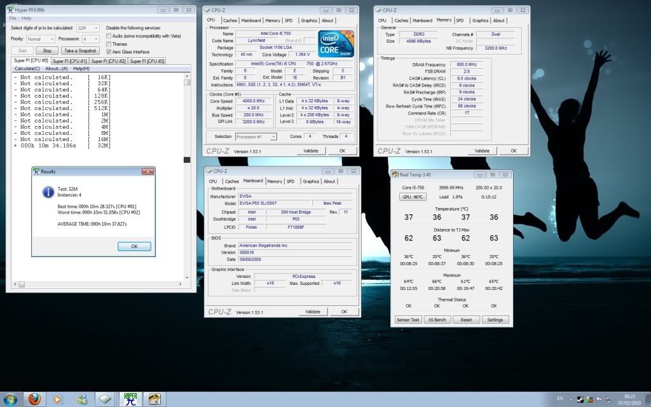The width and height of the screenshot is (651, 407).
Task: Click the blue info icon in Results
Action: 48,191
